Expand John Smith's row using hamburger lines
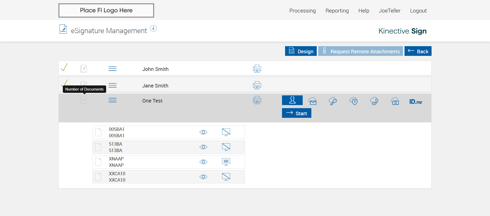 pos(113,69)
